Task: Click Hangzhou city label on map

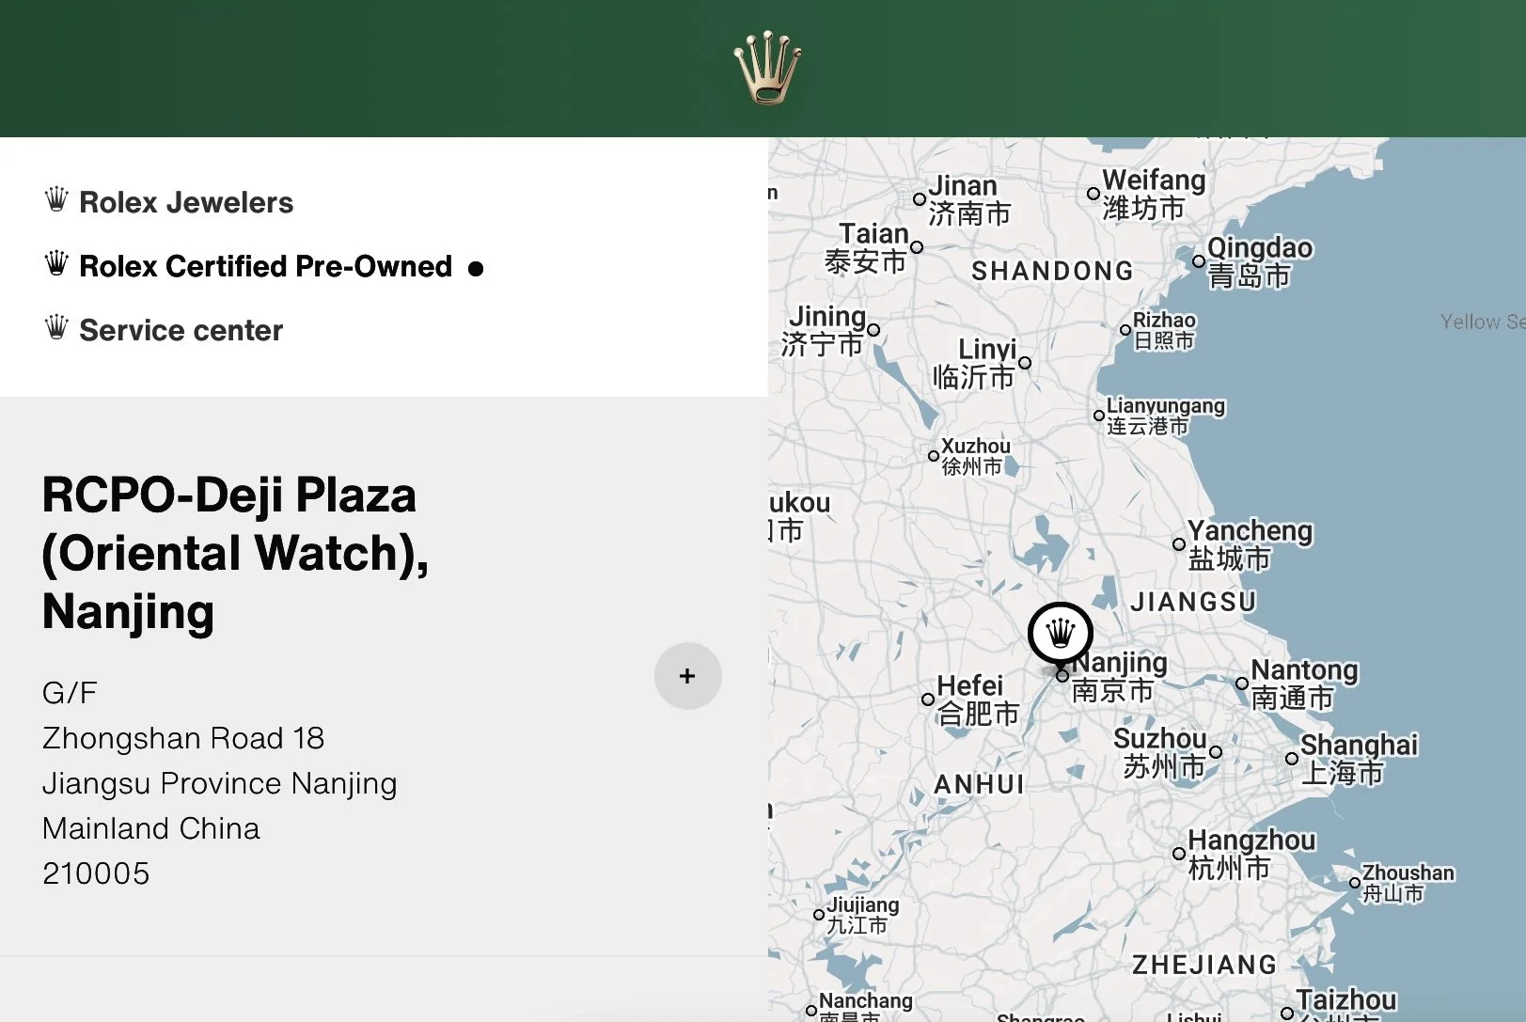Action: pyautogui.click(x=1251, y=854)
